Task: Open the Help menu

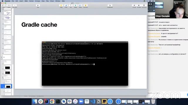Action: 63,1
